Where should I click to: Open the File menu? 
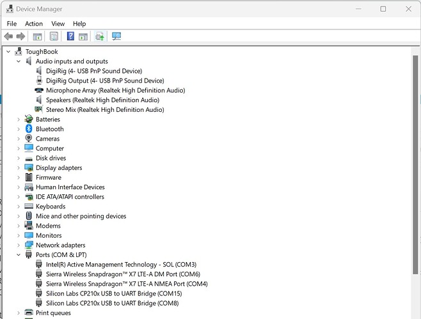click(12, 24)
